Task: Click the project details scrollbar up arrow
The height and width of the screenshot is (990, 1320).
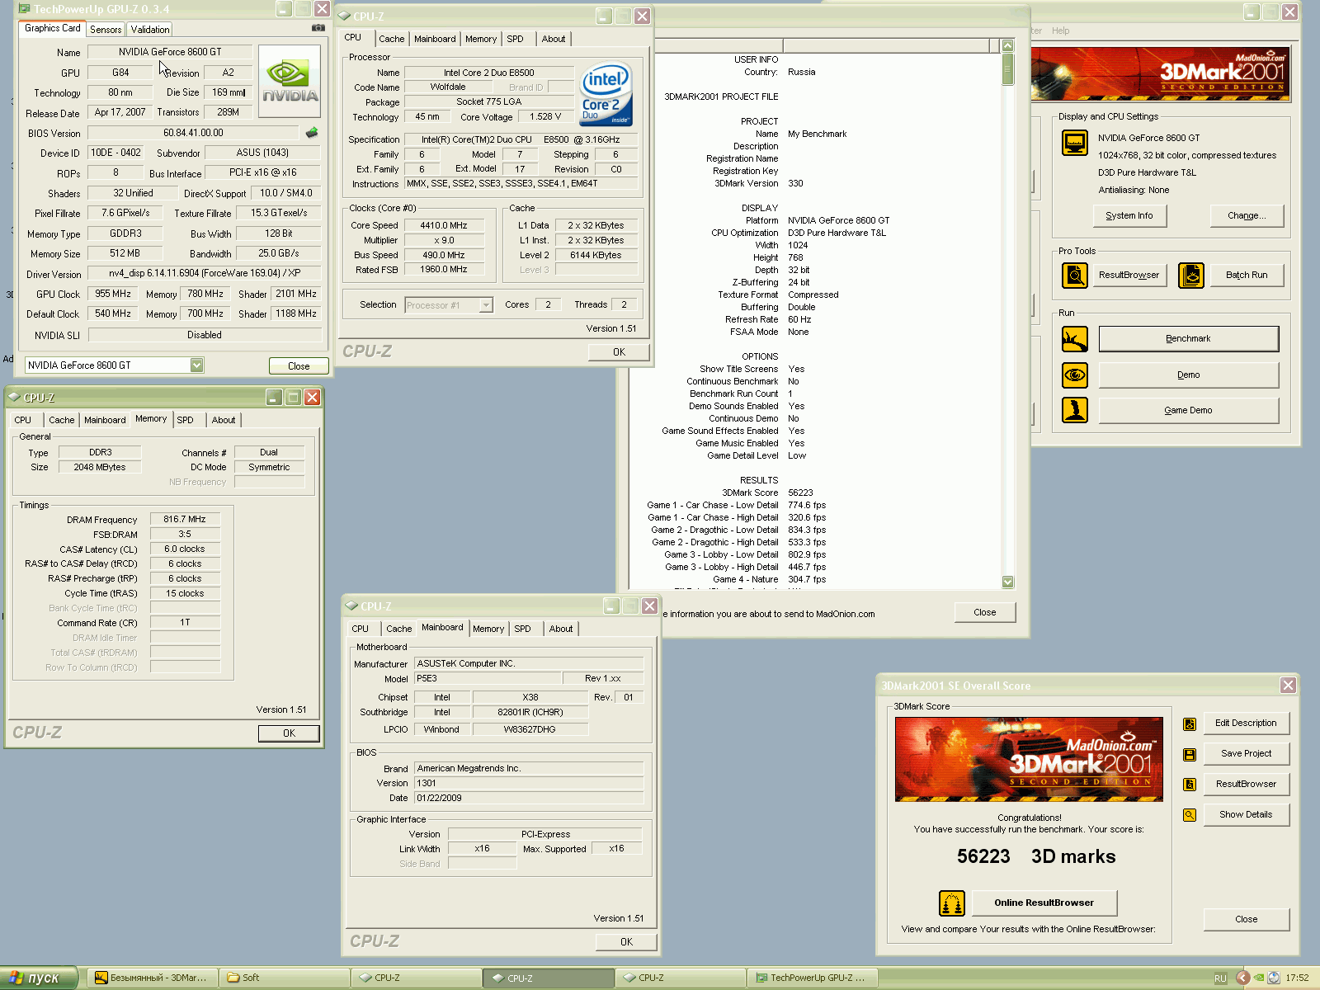Action: point(1007,45)
